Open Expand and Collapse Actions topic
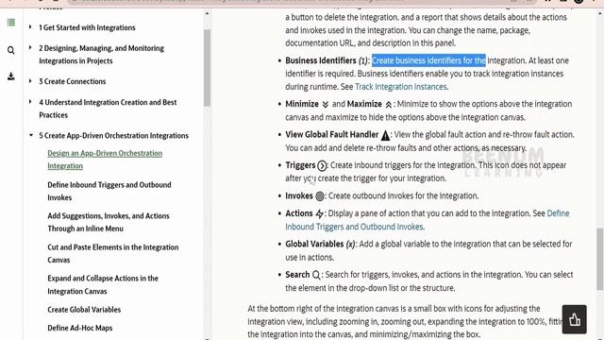This screenshot has height=340, width=604. click(103, 284)
